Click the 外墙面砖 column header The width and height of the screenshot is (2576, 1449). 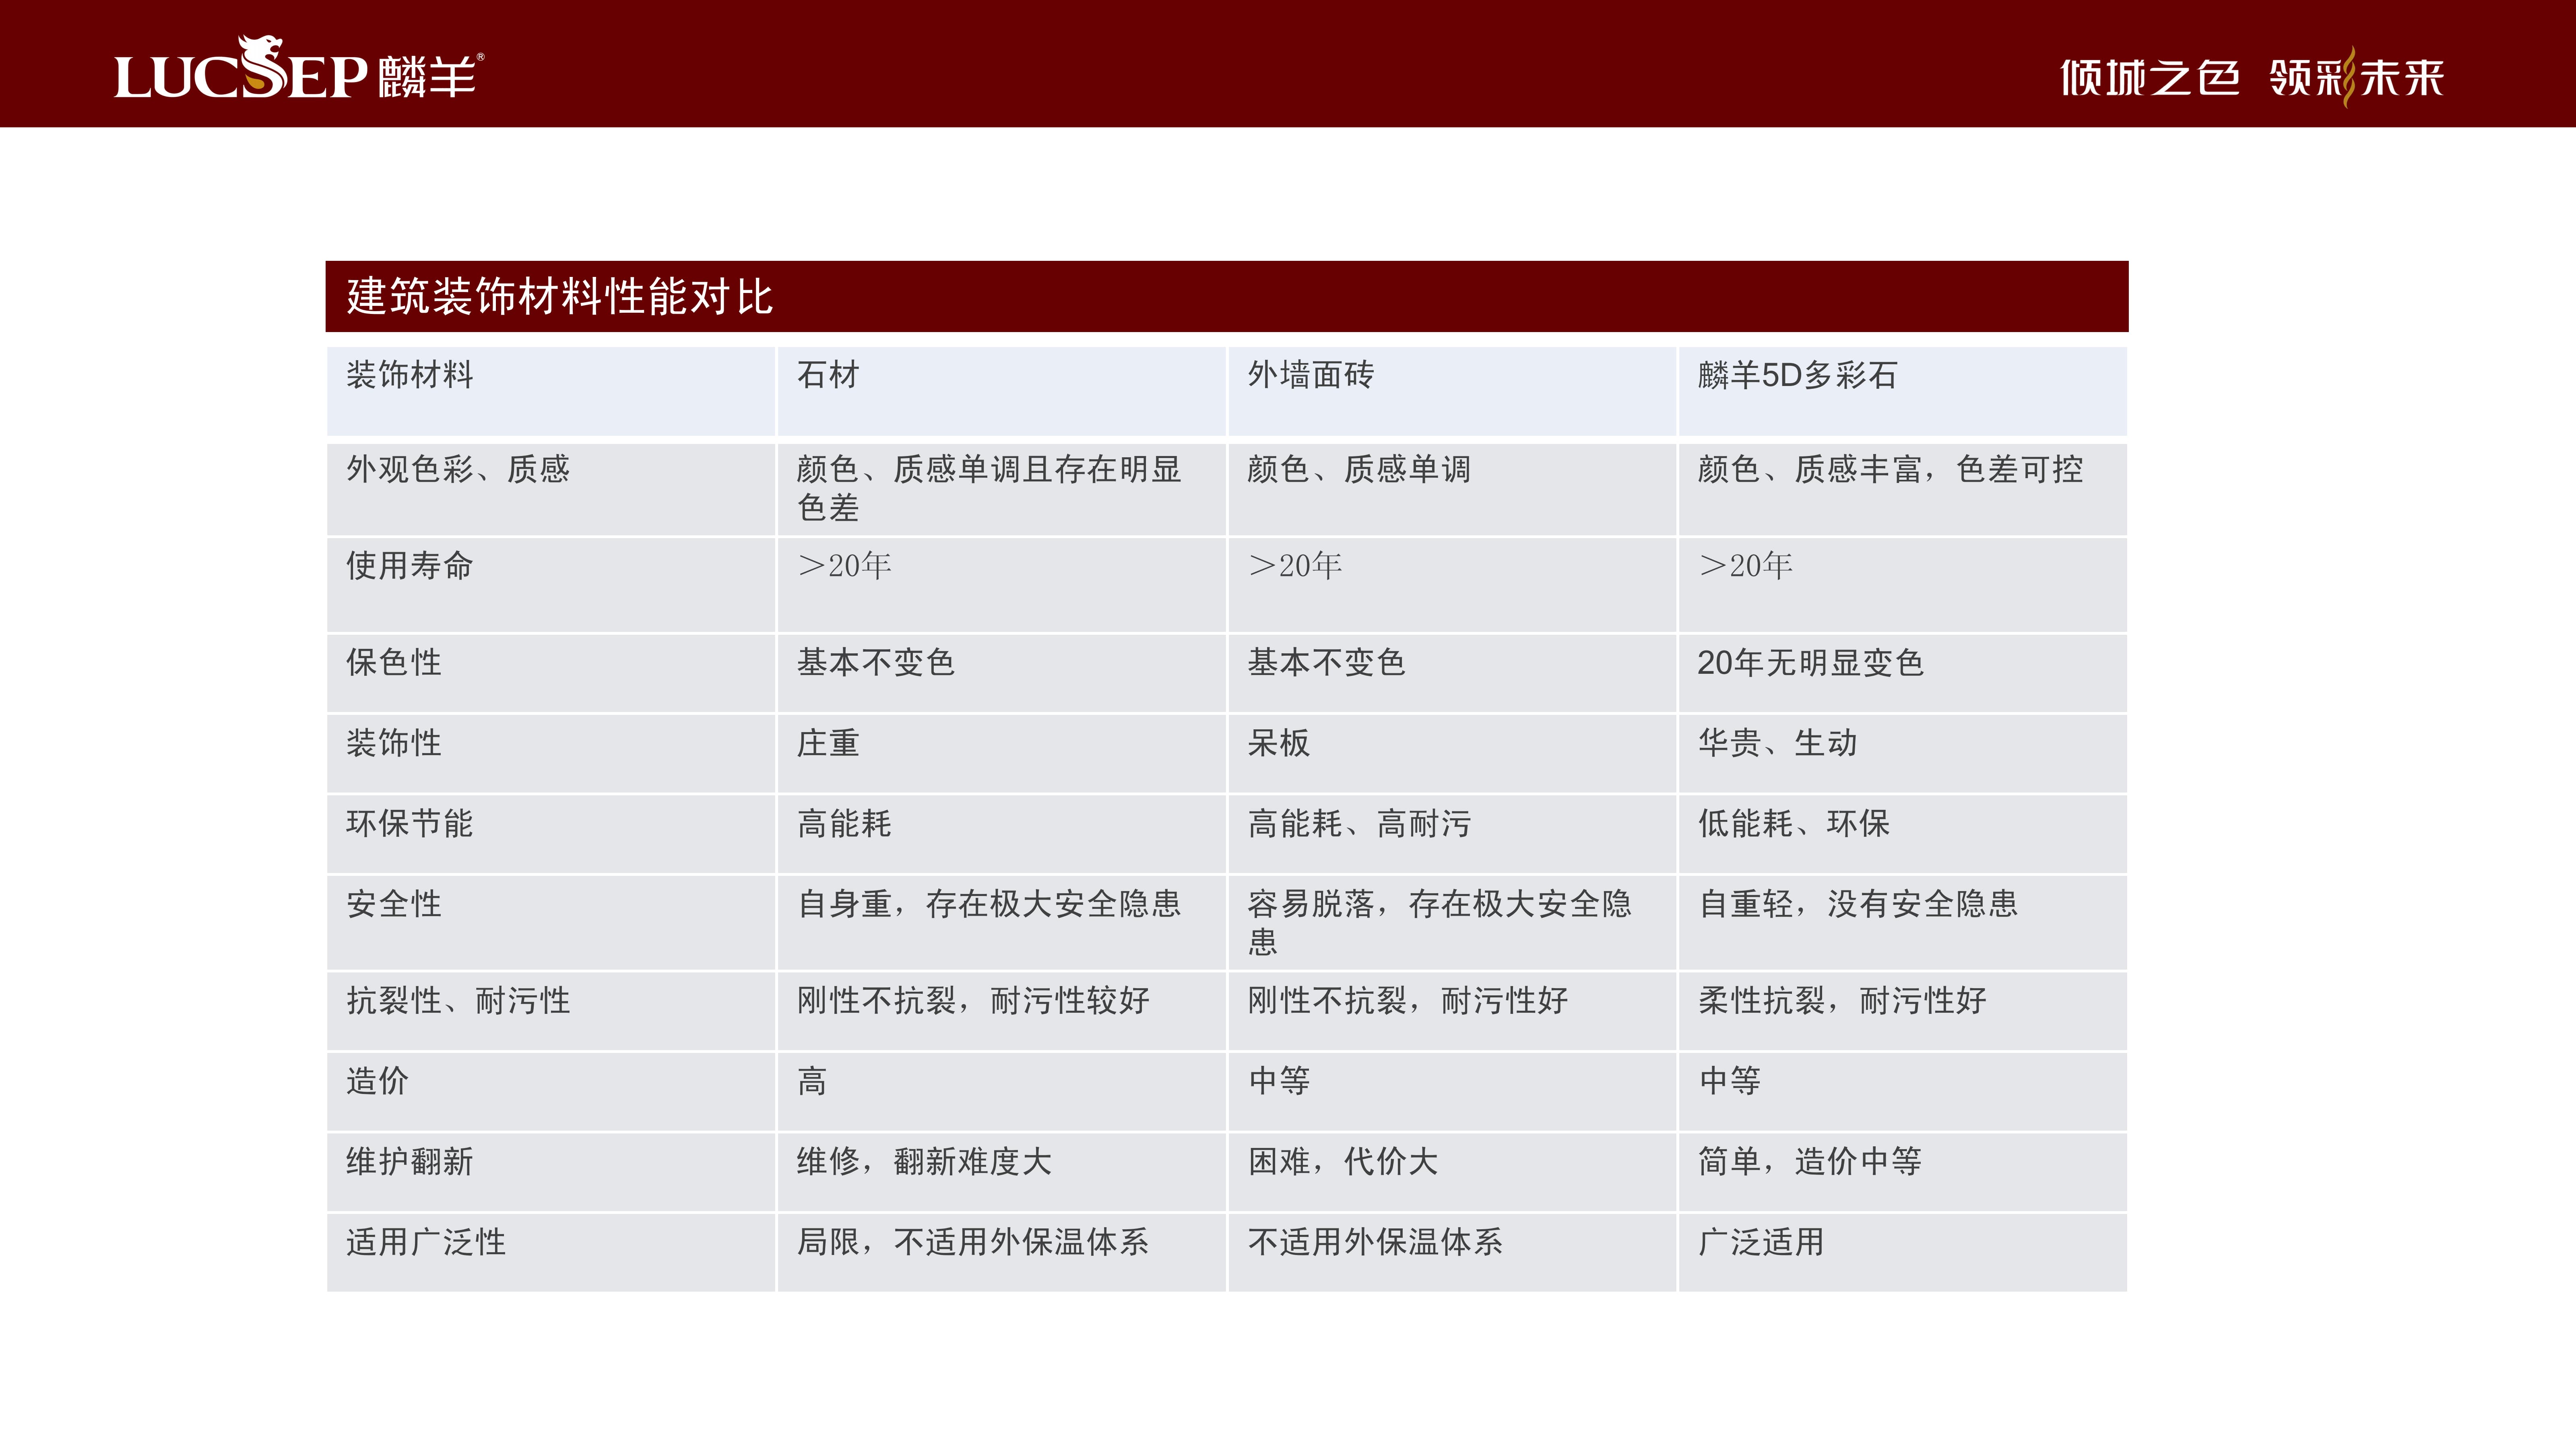click(x=1311, y=375)
